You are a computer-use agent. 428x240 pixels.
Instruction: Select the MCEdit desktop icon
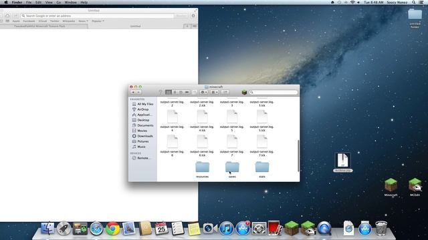tap(415, 187)
